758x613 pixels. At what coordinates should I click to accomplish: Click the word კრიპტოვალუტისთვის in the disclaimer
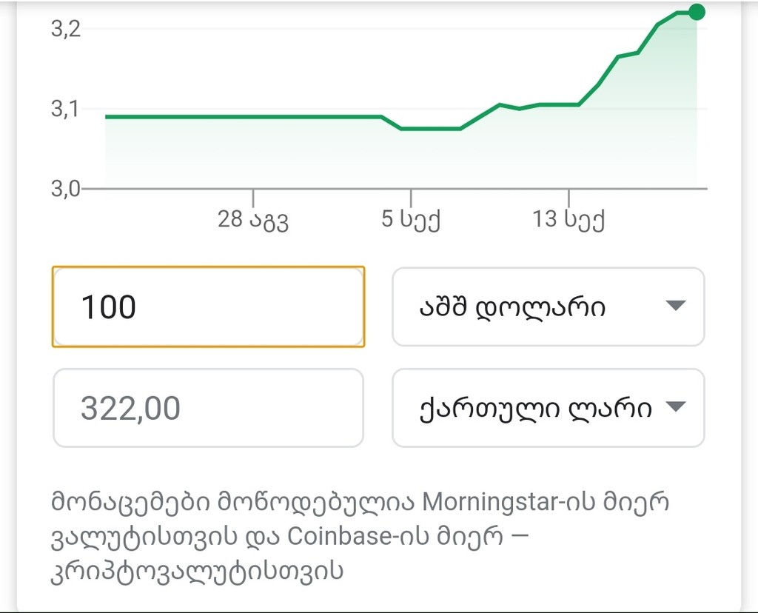197,571
